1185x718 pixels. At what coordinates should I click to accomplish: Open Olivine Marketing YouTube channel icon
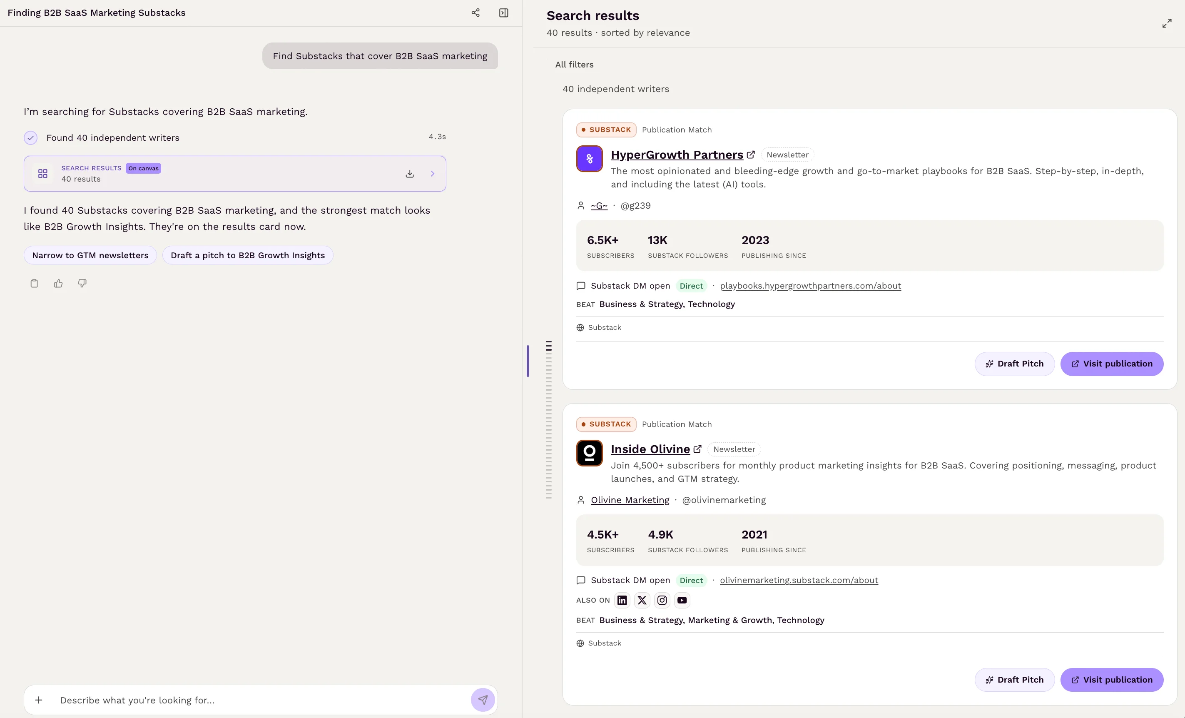pyautogui.click(x=682, y=600)
